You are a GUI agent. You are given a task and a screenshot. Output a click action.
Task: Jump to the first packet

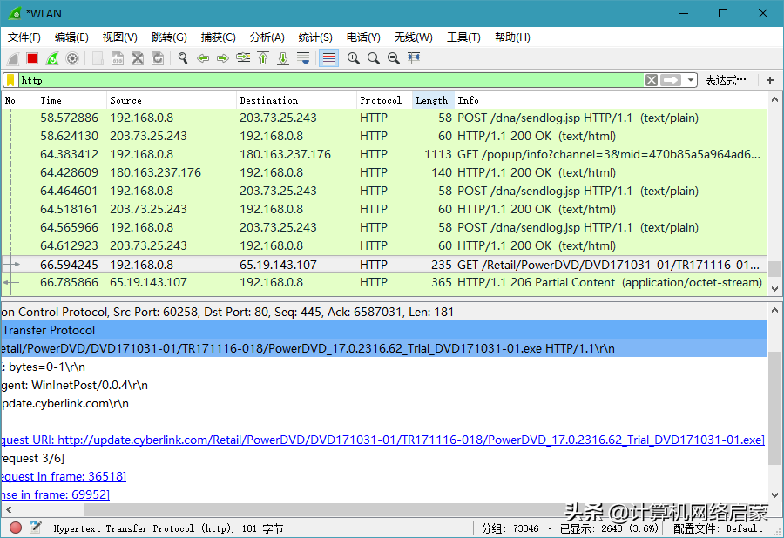click(262, 58)
